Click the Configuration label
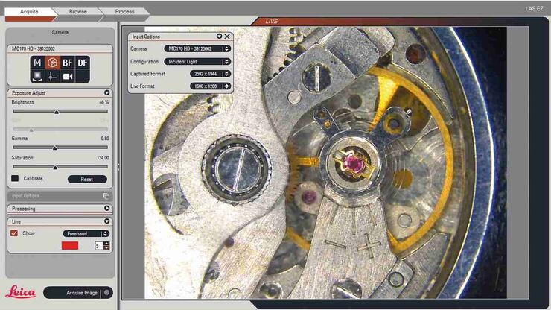The image size is (551, 310). click(x=144, y=62)
